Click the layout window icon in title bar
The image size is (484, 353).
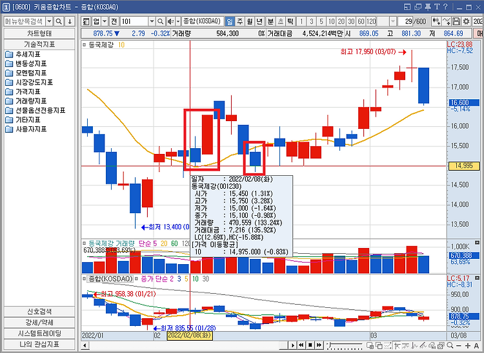(408, 7)
